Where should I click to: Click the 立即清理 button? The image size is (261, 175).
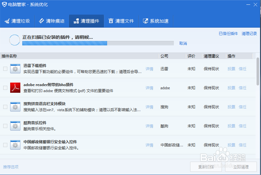click(241, 167)
